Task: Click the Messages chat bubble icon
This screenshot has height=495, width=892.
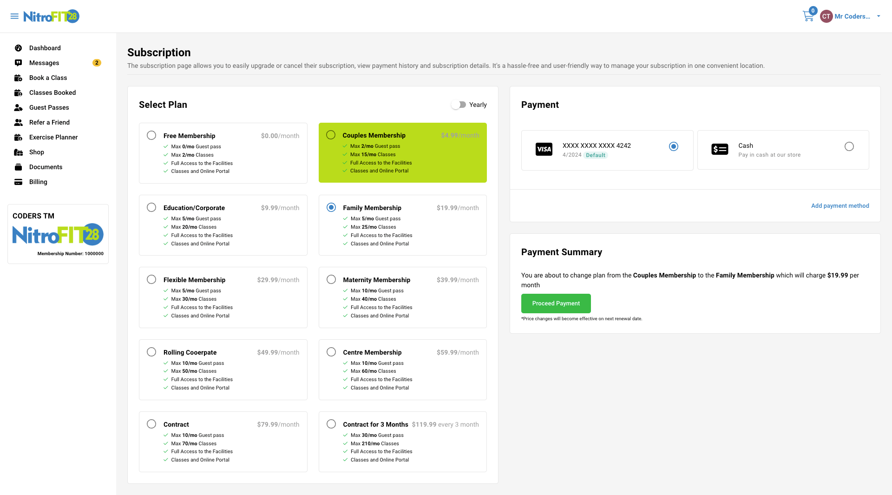Action: [x=18, y=63]
